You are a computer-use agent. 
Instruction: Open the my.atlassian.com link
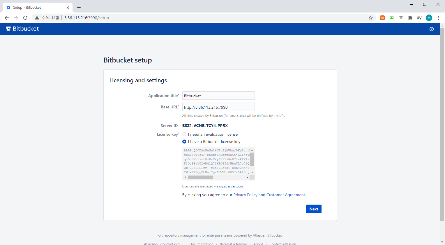coord(231,186)
